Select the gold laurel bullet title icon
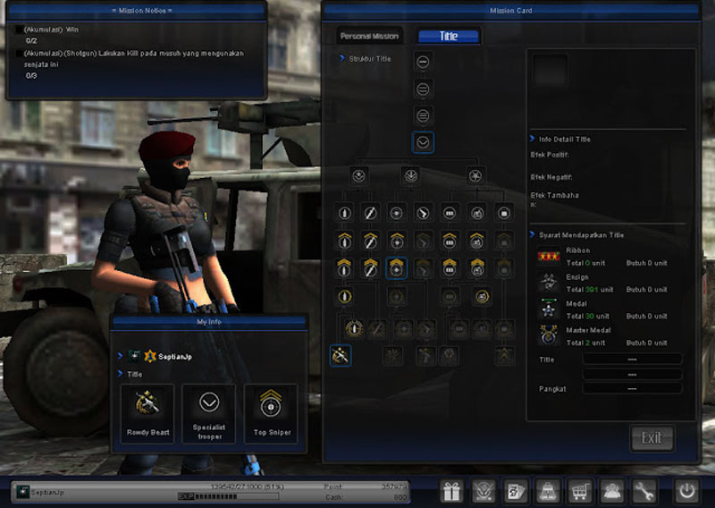 353,328
